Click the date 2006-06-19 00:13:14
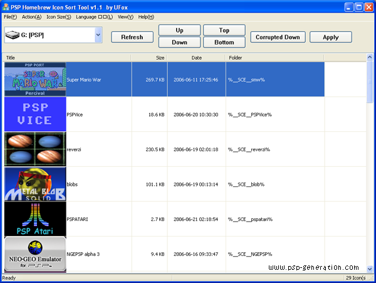The width and height of the screenshot is (376, 283). pyautogui.click(x=196, y=184)
